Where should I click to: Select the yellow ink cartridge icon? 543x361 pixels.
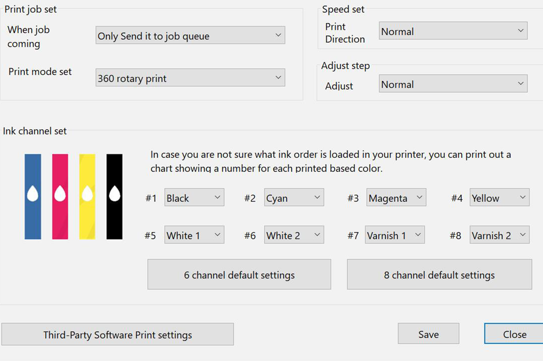pos(87,197)
